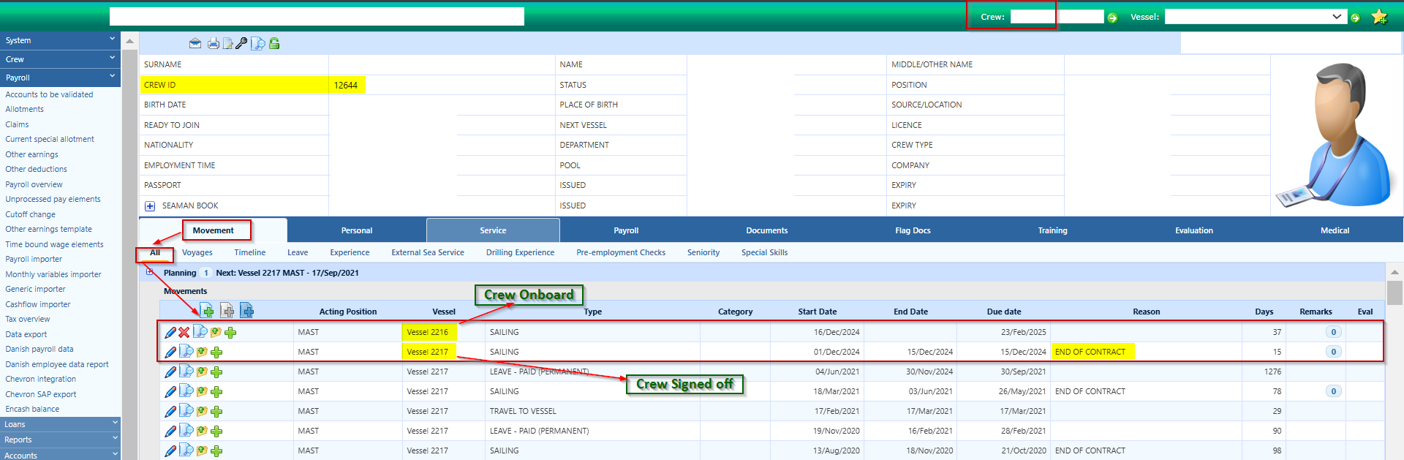
Task: Open the Voyages sub-tab
Action: (x=197, y=253)
